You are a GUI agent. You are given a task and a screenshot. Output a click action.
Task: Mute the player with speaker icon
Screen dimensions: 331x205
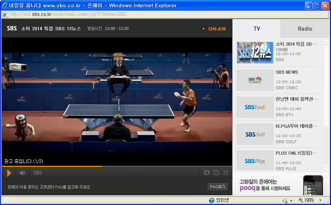click(x=22, y=173)
